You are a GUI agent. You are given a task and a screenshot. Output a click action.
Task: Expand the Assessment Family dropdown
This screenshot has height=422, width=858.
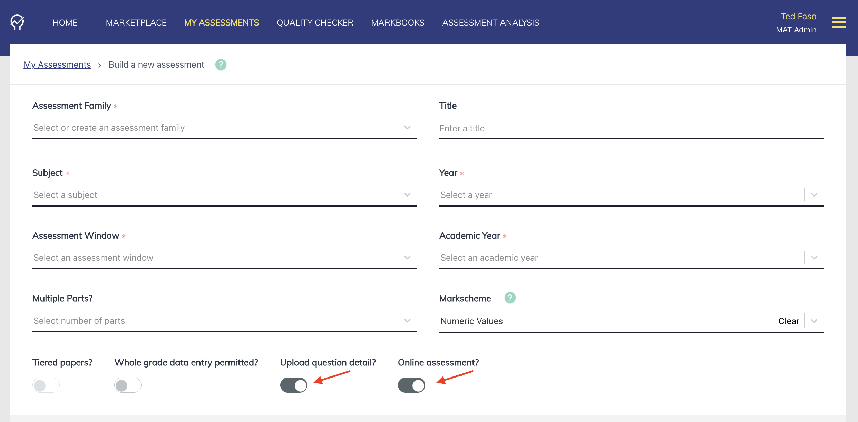(x=407, y=127)
